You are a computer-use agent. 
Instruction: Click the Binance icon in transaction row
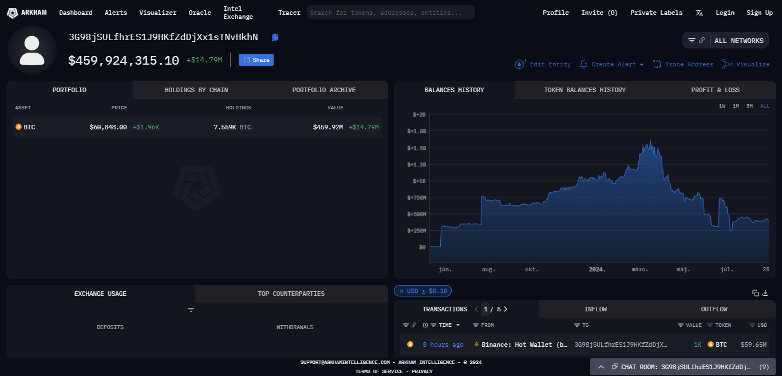[477, 345]
